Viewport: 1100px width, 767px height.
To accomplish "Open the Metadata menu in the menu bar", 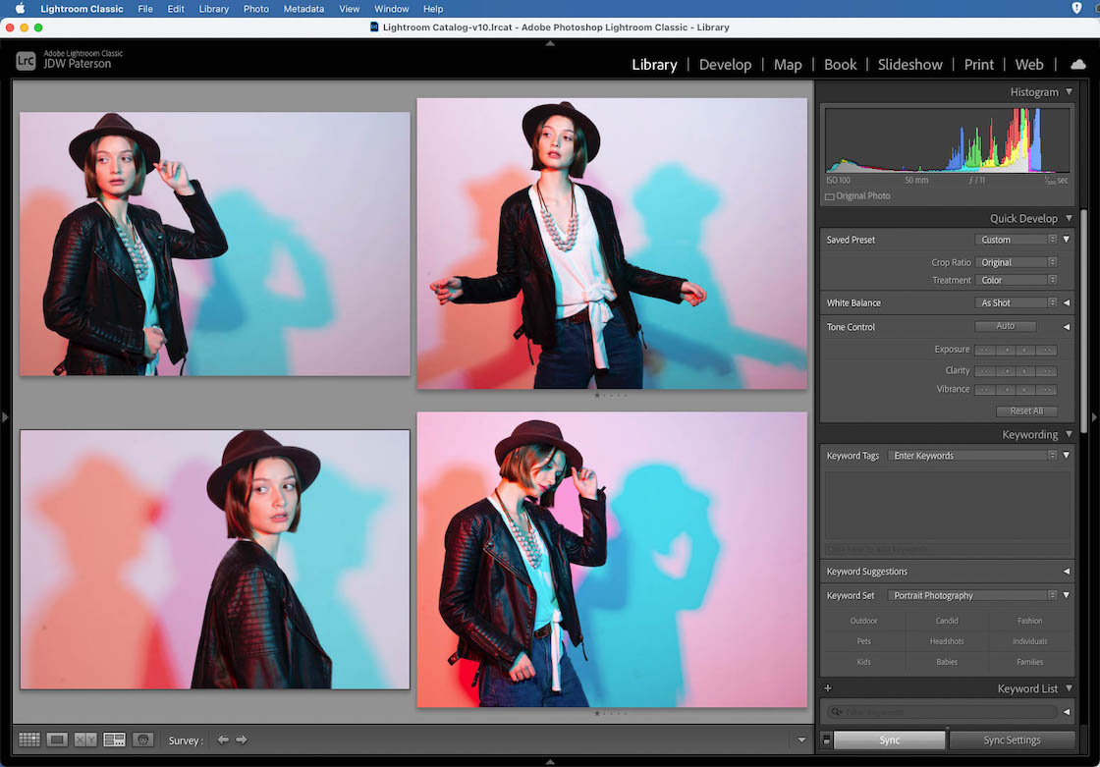I will pos(303,9).
